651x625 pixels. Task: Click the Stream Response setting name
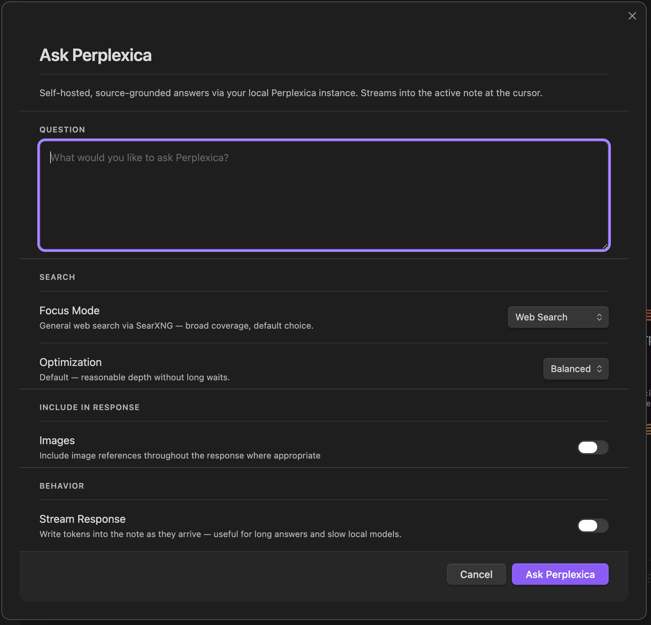point(82,519)
